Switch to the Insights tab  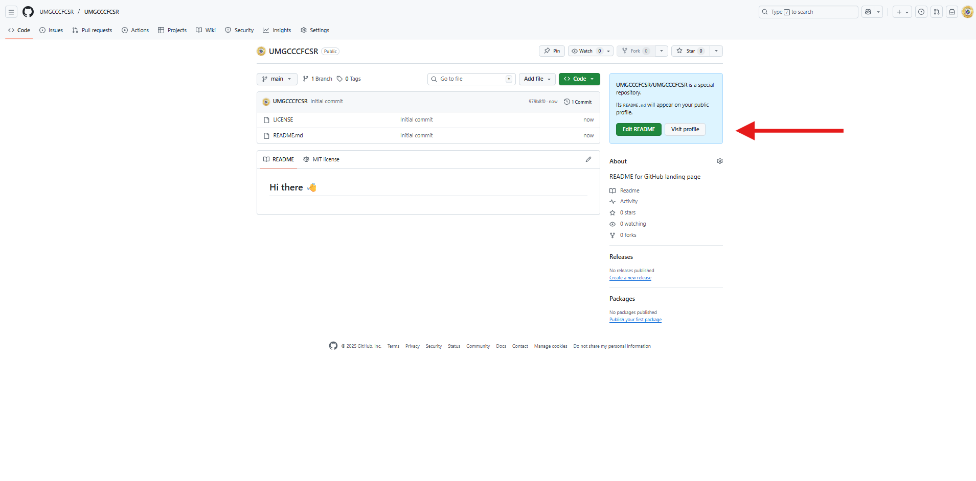pyautogui.click(x=277, y=30)
